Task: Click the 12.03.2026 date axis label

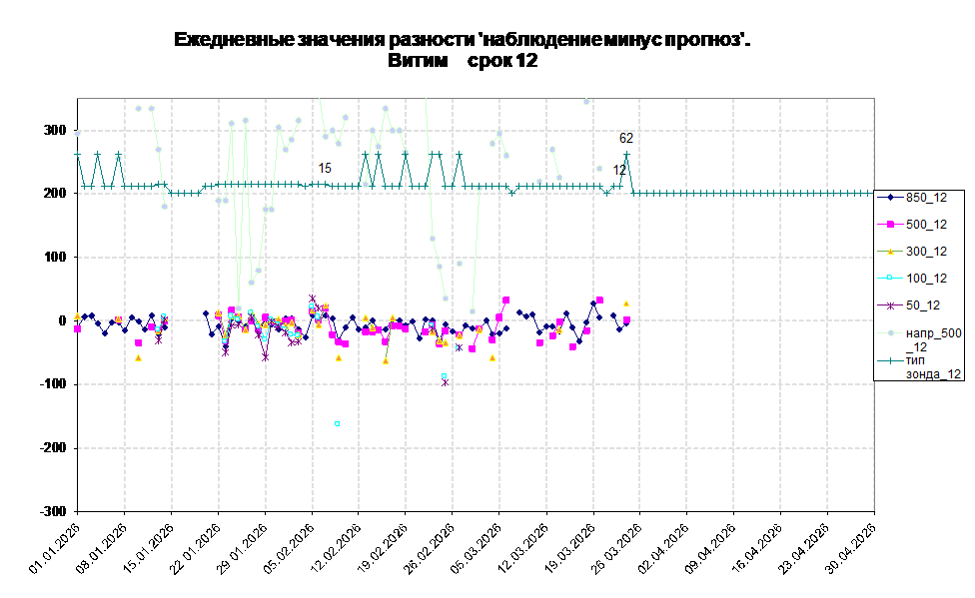Action: coord(523,549)
